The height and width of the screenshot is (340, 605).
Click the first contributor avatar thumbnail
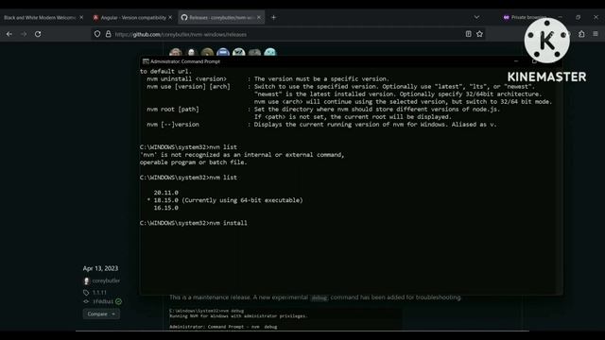176,53
